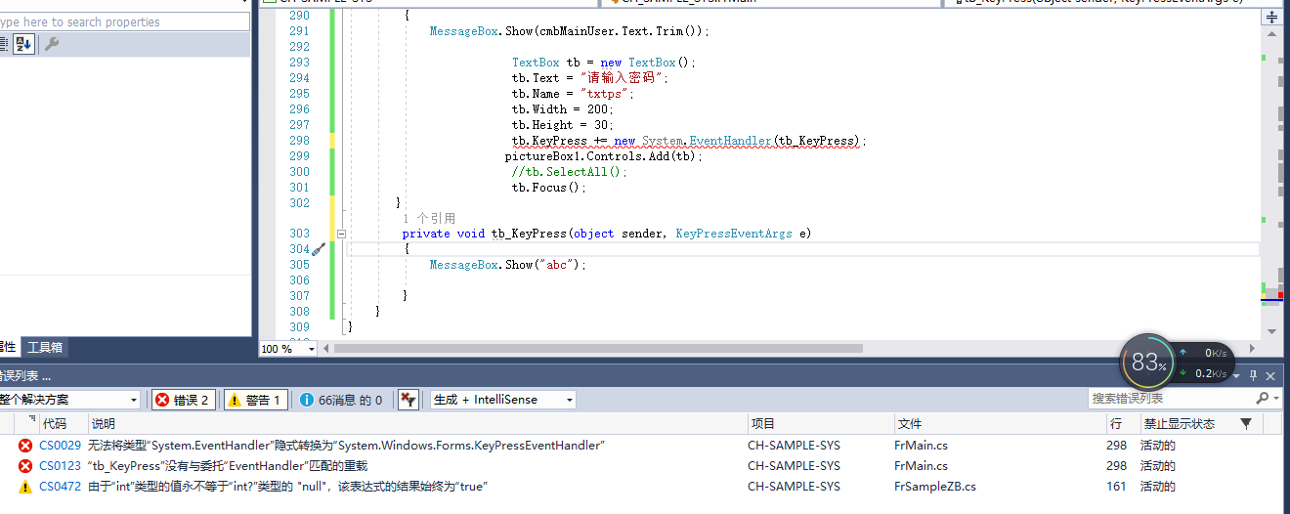1290x514 pixels.
Task: Toggle the 错误 2 filter button
Action: click(184, 400)
